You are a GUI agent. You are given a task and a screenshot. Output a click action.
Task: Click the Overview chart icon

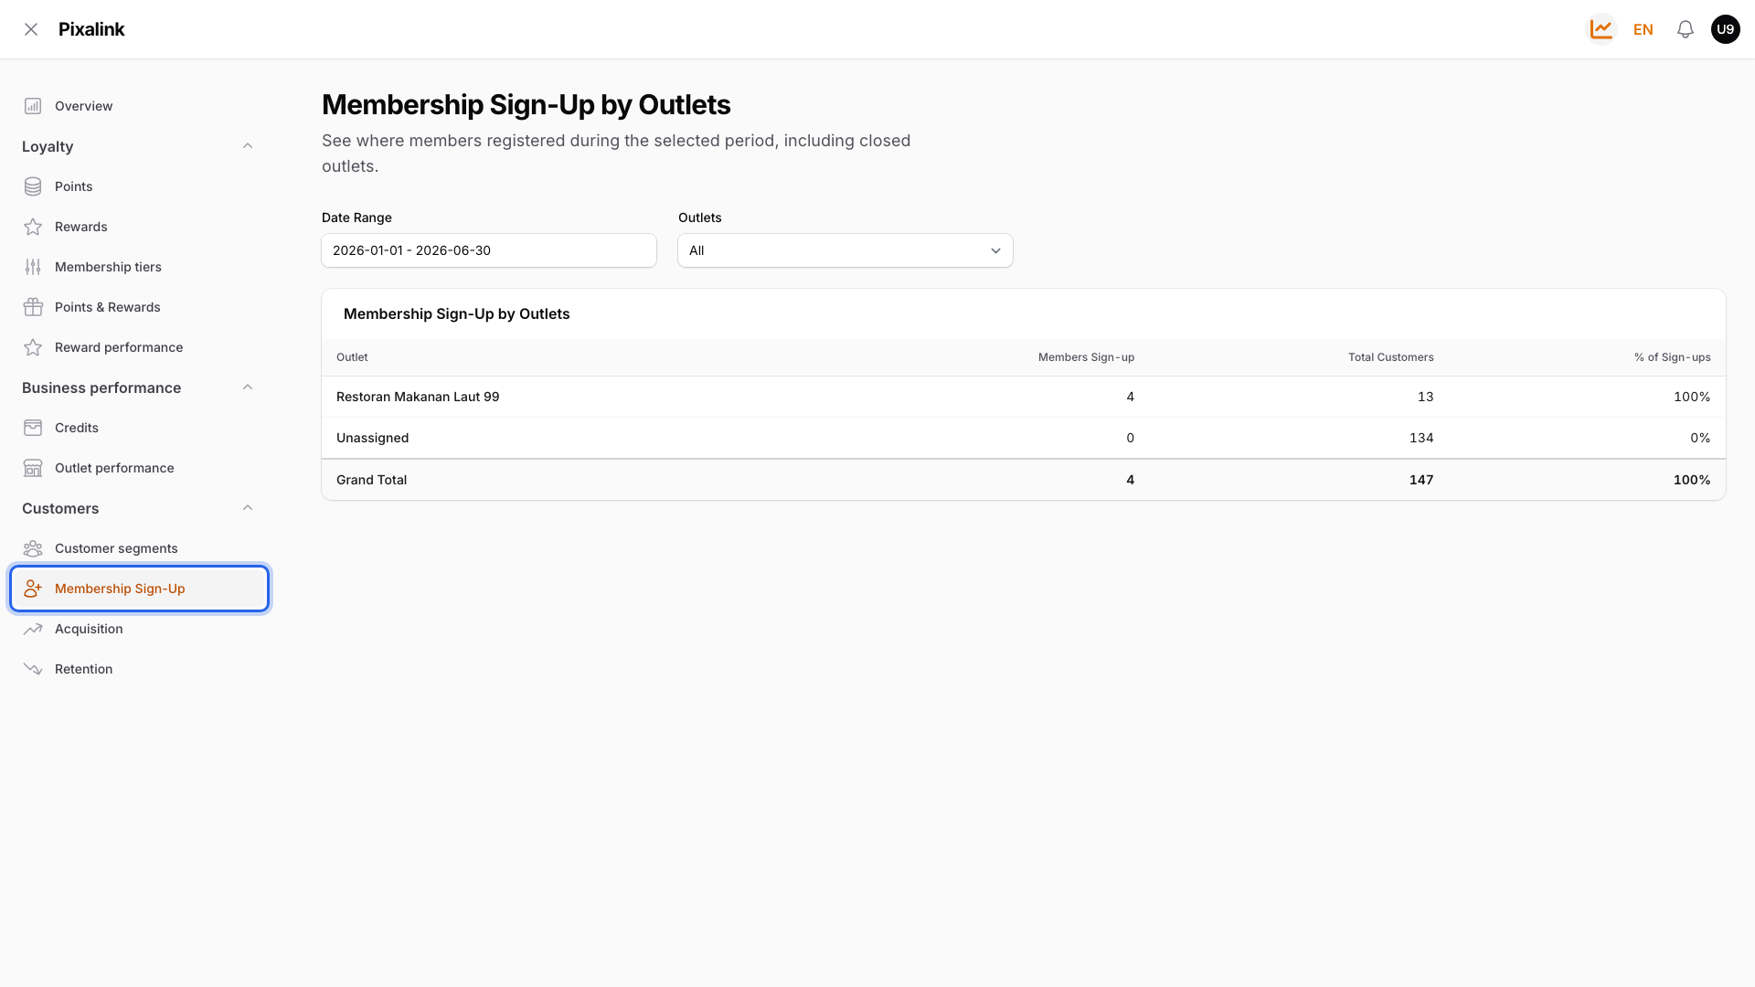33,106
